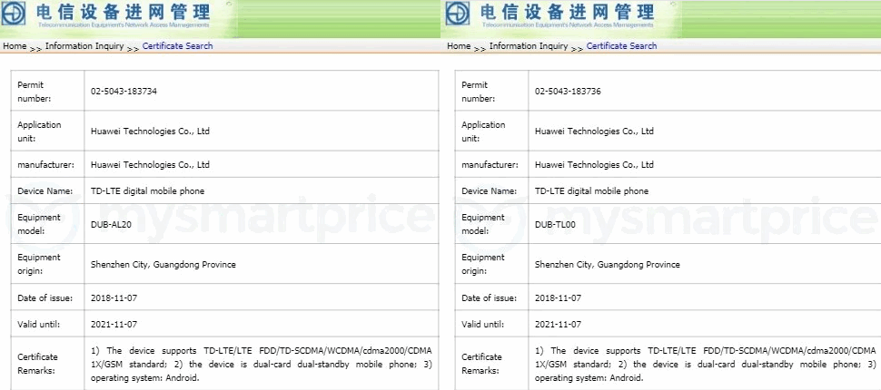This screenshot has width=881, height=390.
Task: Open Certificate Search in the left breadcrumb
Action: (177, 46)
